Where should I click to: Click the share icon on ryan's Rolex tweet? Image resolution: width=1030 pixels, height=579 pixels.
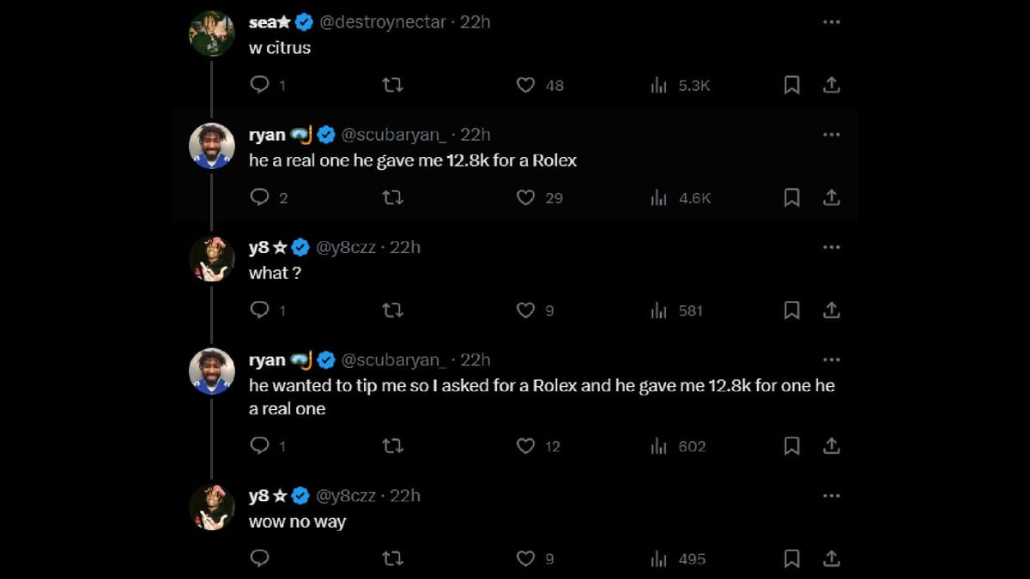click(x=831, y=197)
